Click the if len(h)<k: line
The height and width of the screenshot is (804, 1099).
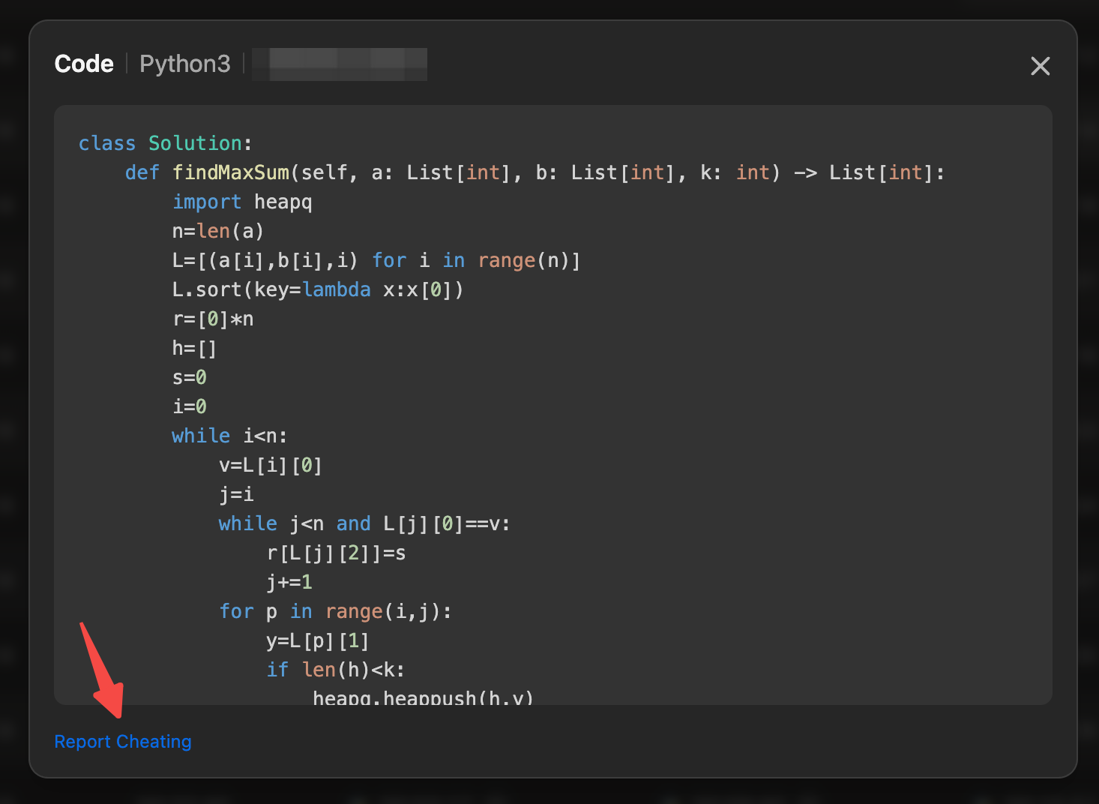[335, 670]
